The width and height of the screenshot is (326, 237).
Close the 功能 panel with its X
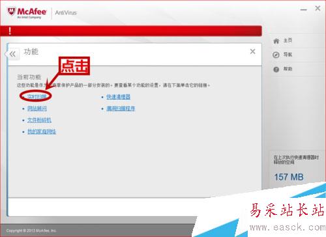(x=252, y=51)
